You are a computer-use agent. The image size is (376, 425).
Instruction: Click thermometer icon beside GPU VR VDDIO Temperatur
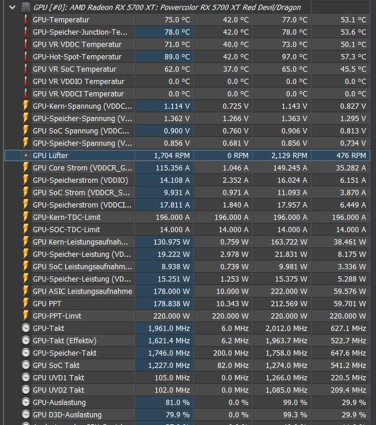[x=25, y=81]
